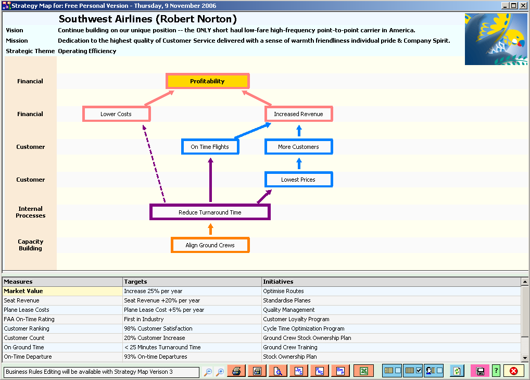Click the zoom out magnifier icon
Image resolution: width=530 pixels, height=380 pixels.
coord(208,372)
